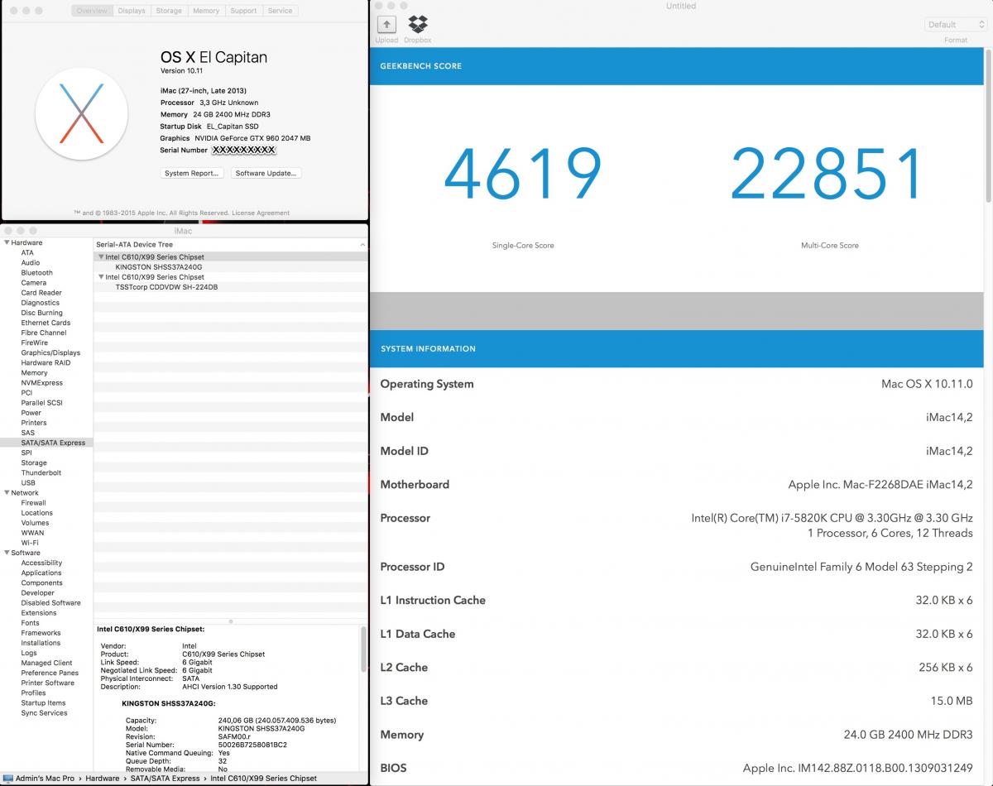Click the OS X El Capitan logo
The height and width of the screenshot is (786, 993).
pyautogui.click(x=82, y=113)
